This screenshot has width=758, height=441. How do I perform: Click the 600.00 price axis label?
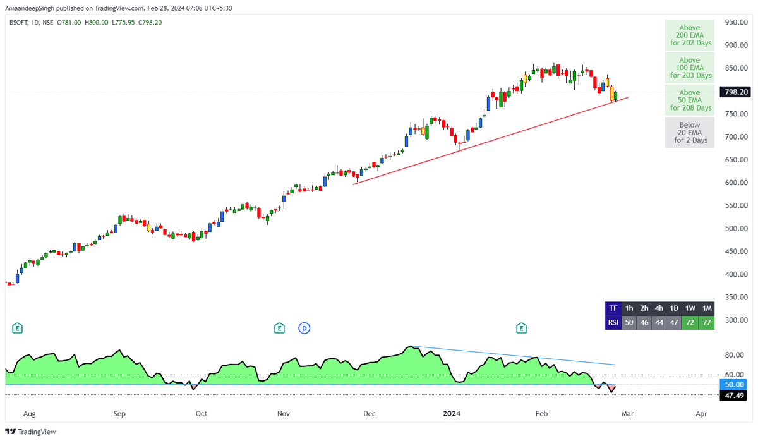737,183
